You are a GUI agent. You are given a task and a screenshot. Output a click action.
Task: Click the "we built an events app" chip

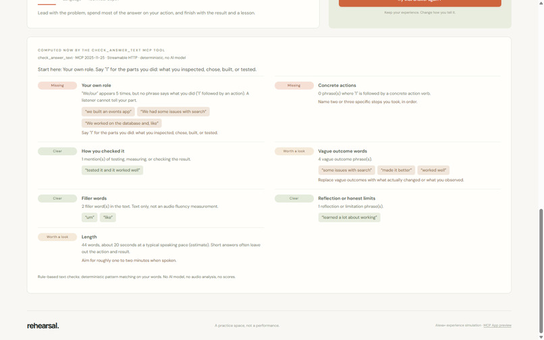[108, 112]
